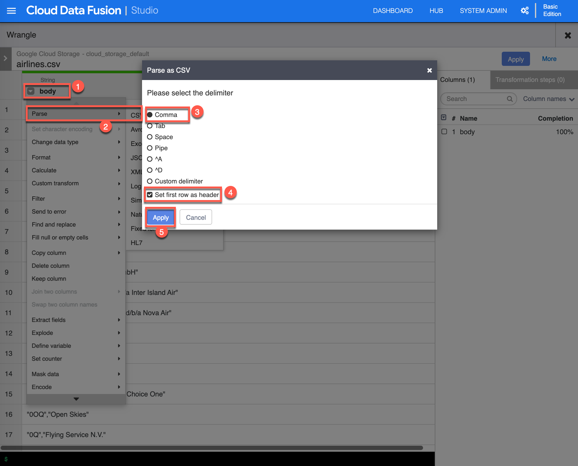Open the settings gears icon
Viewport: 578px width, 466px height.
(525, 11)
